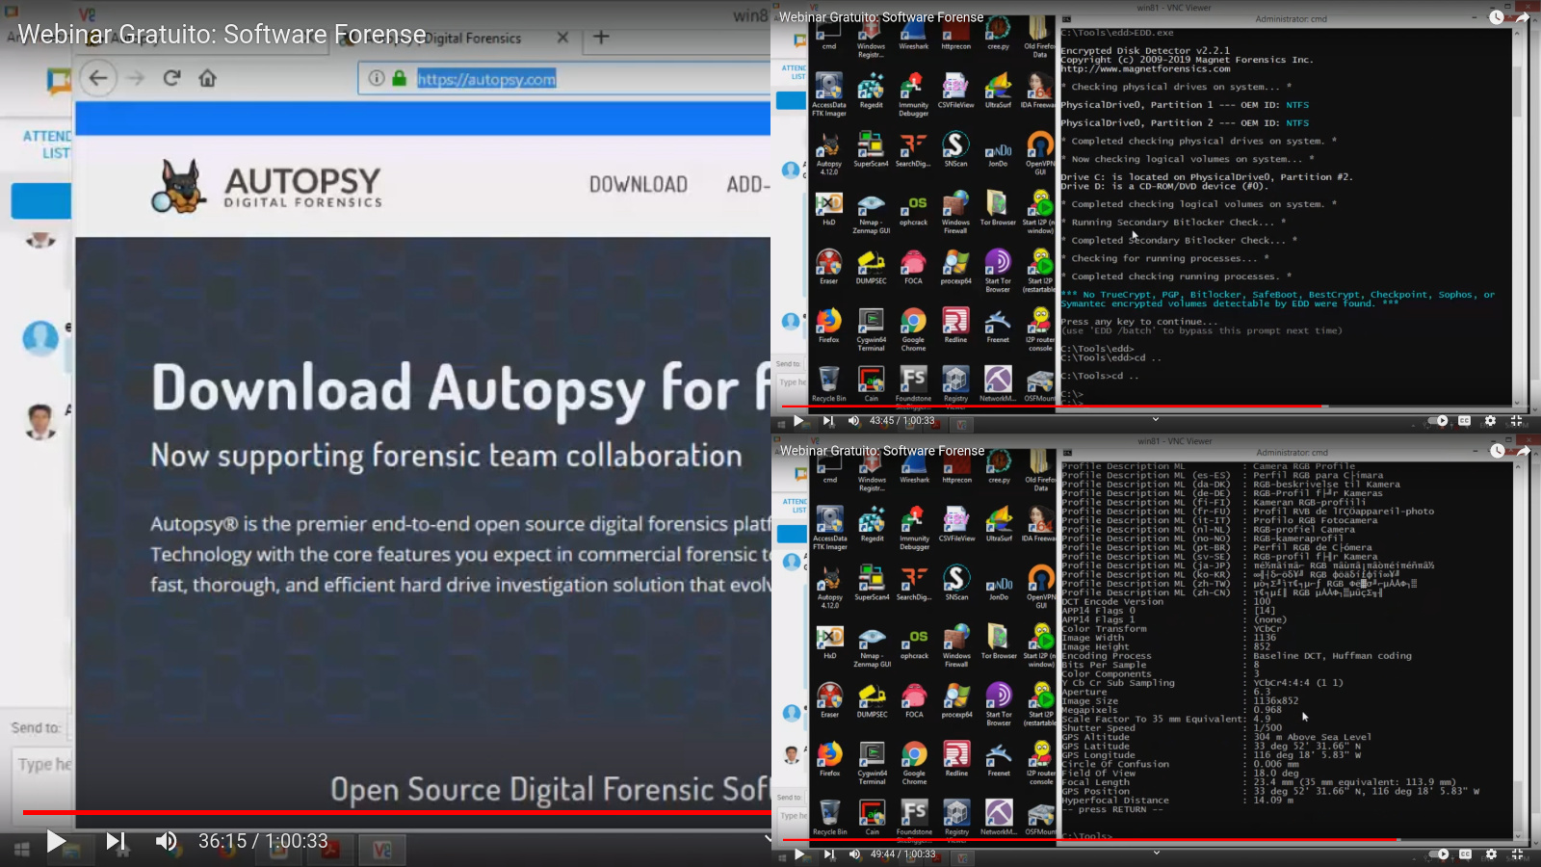Open the DOWNLOAD menu on Autopsy site

(639, 184)
